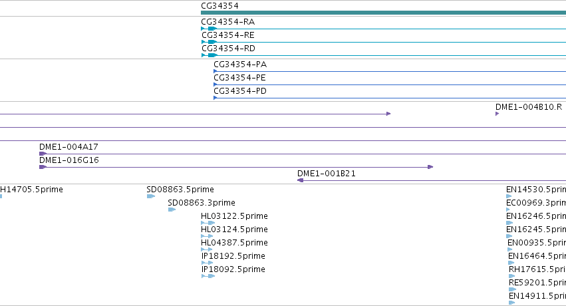The height and width of the screenshot is (306, 566).
Task: Click the IP18192.5prime EST glyph
Action: (208, 263)
